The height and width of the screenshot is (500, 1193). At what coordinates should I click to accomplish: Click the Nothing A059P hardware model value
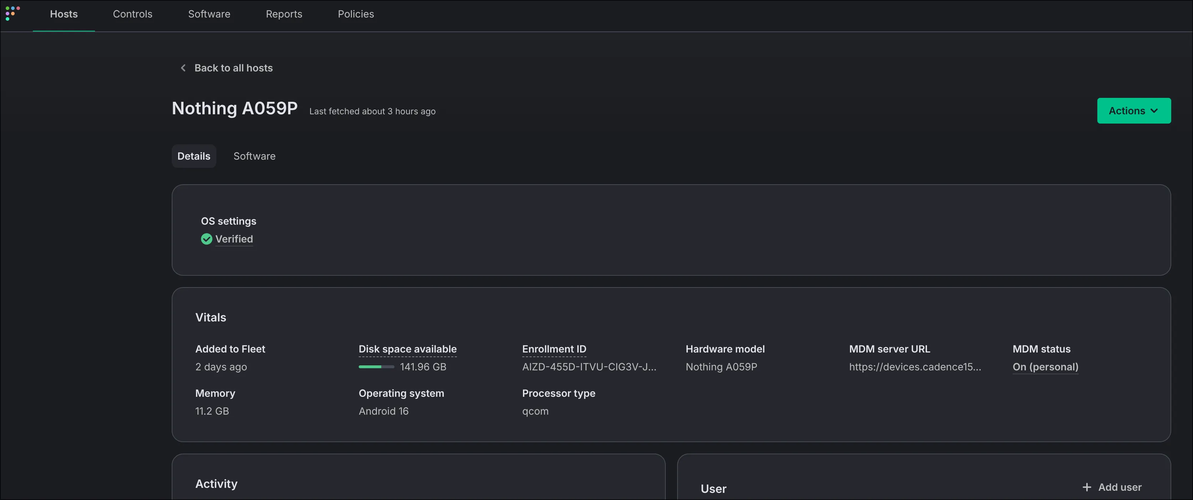[721, 367]
